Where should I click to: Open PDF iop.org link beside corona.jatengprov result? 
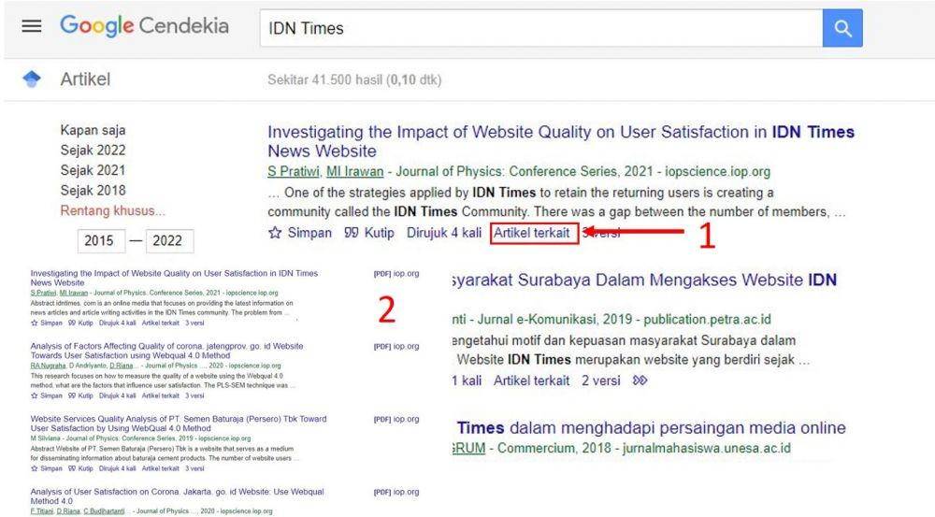tap(396, 347)
